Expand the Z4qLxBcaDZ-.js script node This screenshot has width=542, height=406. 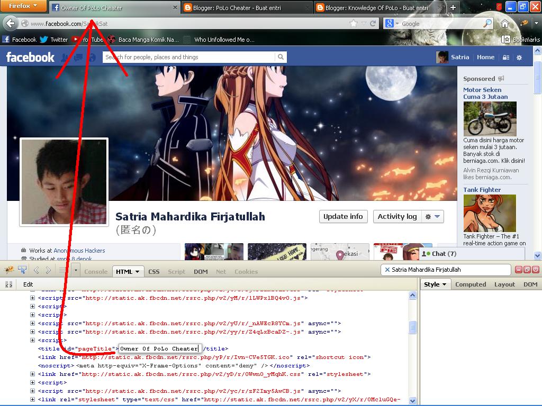32,331
